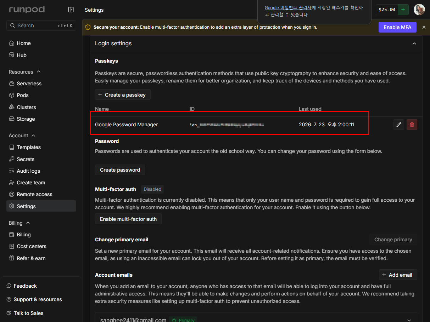
Task: Click the Create password button
Action: pyautogui.click(x=120, y=170)
